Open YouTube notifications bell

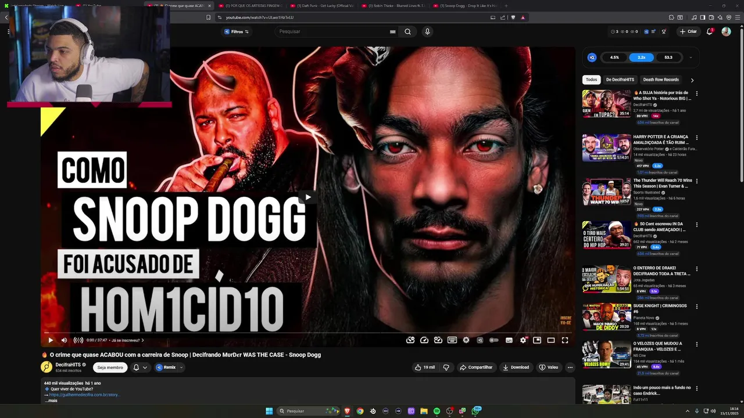(710, 31)
